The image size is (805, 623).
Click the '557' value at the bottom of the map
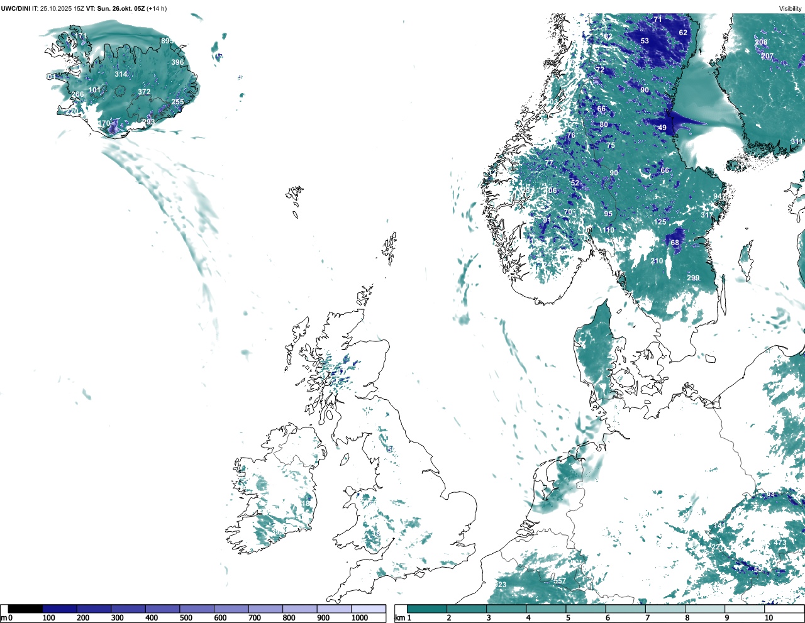(560, 581)
